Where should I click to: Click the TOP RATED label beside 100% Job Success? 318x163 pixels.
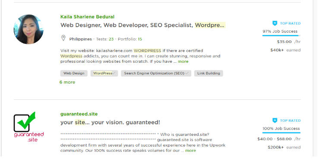pos(290,120)
